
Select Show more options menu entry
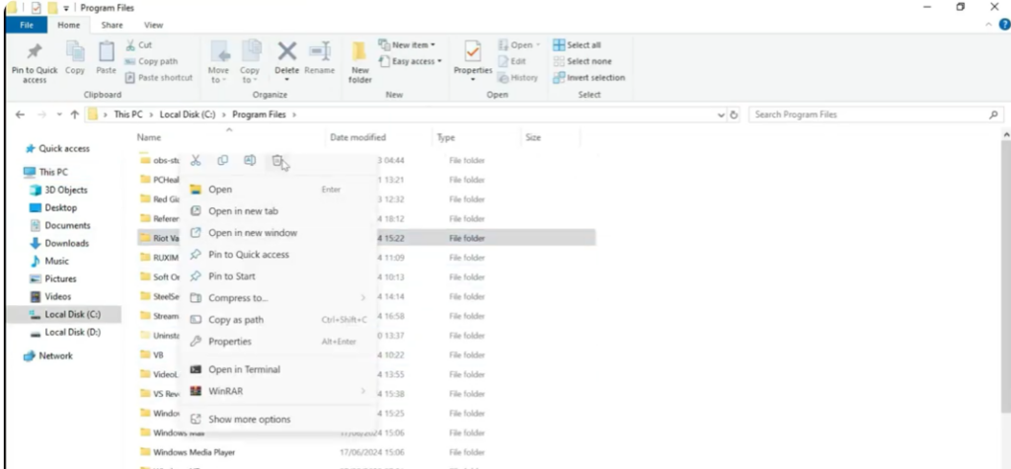(249, 420)
